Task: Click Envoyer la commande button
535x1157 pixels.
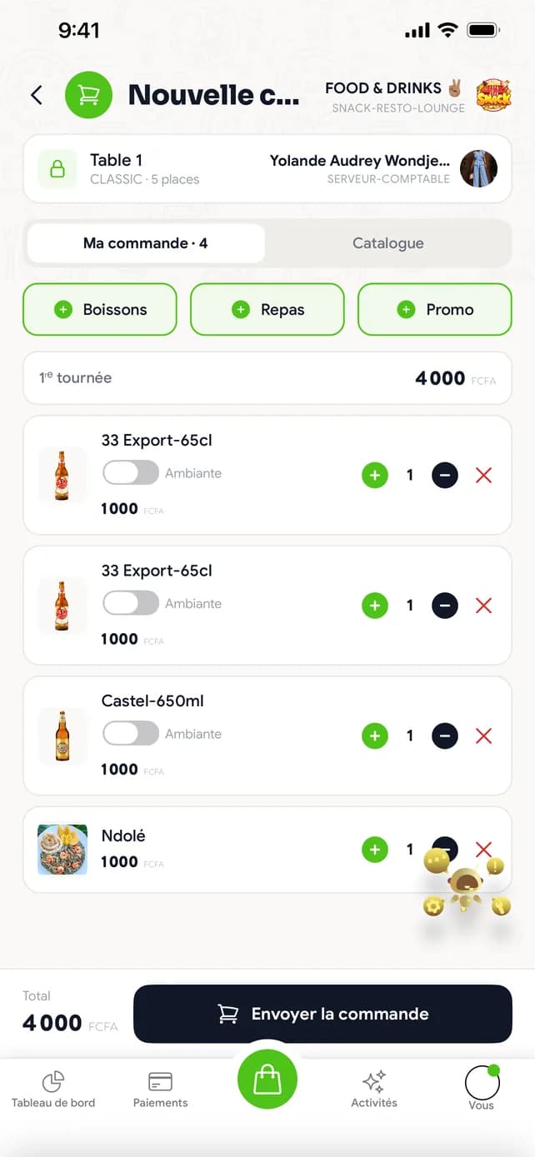Action: [322, 1014]
